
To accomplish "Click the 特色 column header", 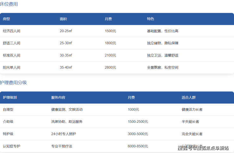I will point(151,19).
